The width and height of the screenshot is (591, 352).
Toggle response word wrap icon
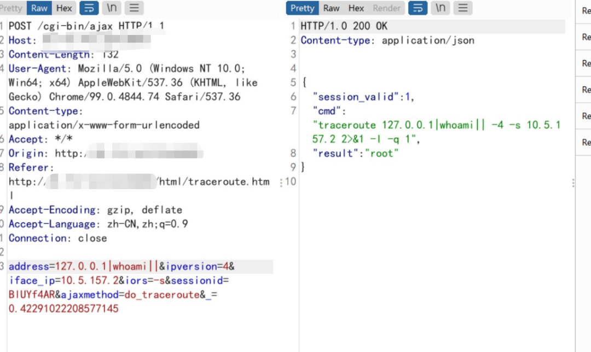[x=418, y=8]
